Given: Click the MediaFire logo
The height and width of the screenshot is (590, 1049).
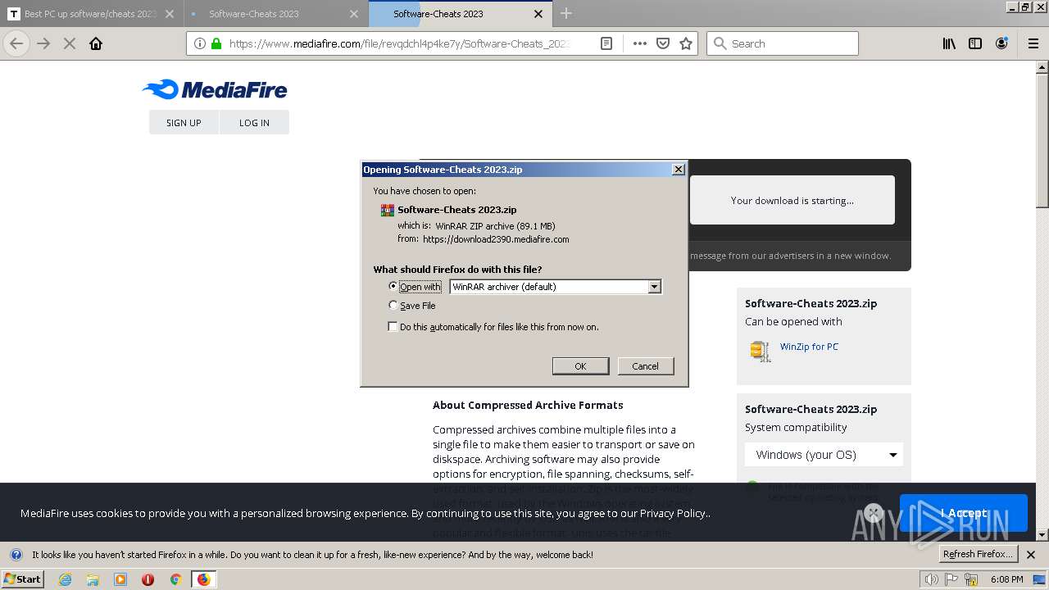Looking at the screenshot, I should click(215, 89).
